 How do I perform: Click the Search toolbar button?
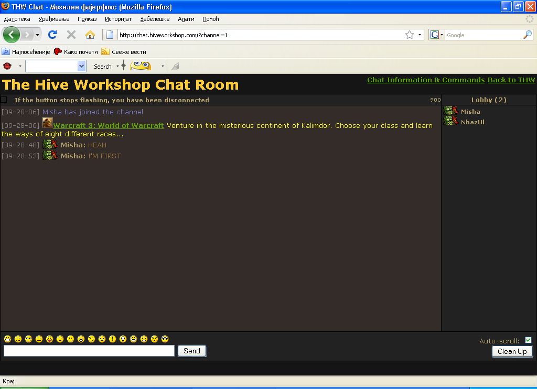pos(103,67)
